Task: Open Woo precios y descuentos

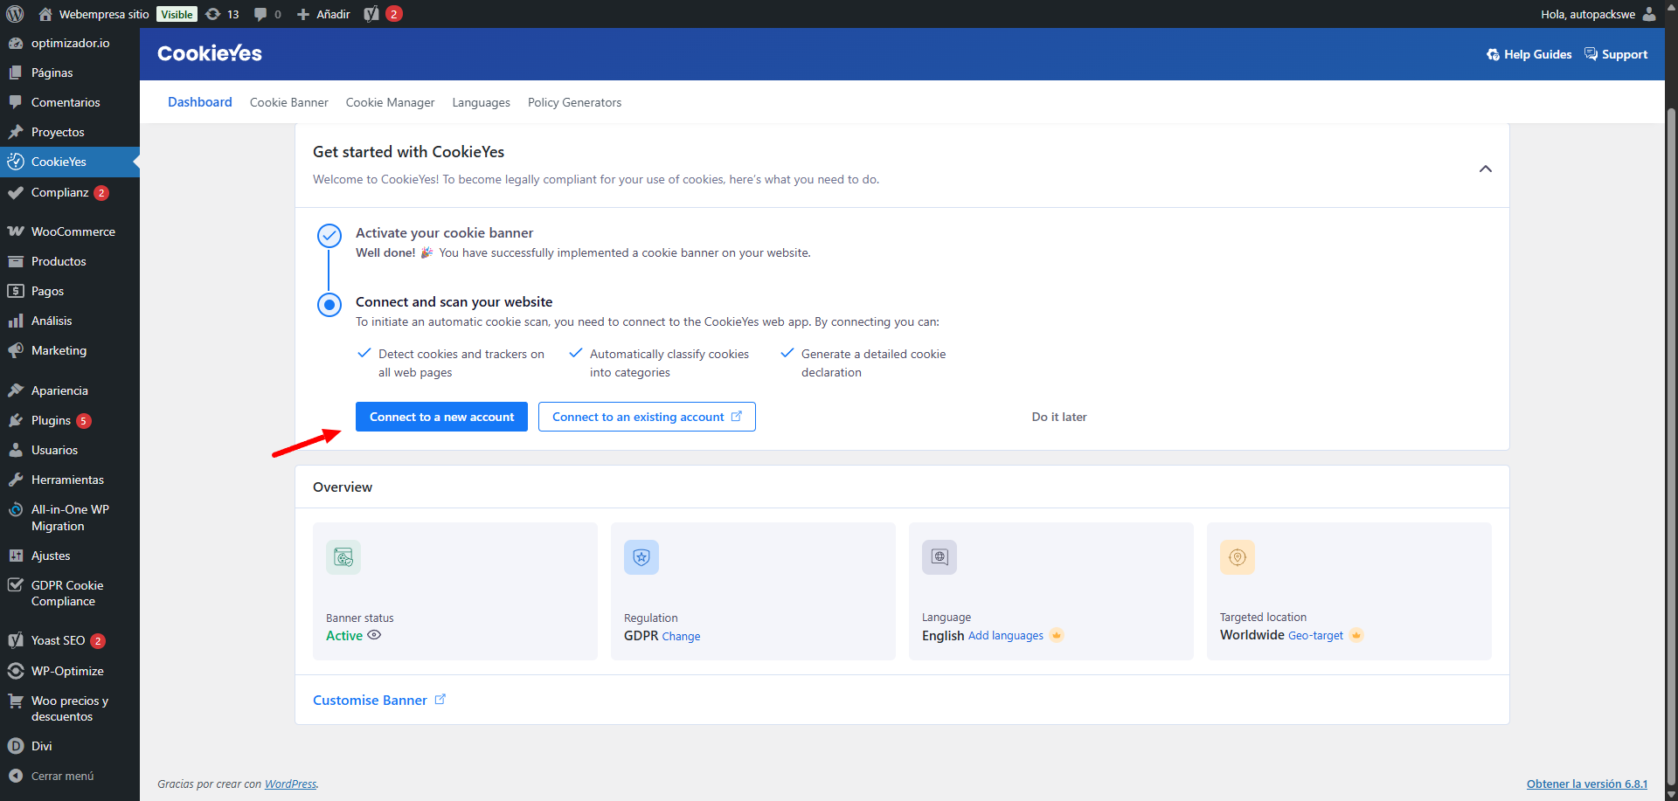Action: pyautogui.click(x=70, y=708)
